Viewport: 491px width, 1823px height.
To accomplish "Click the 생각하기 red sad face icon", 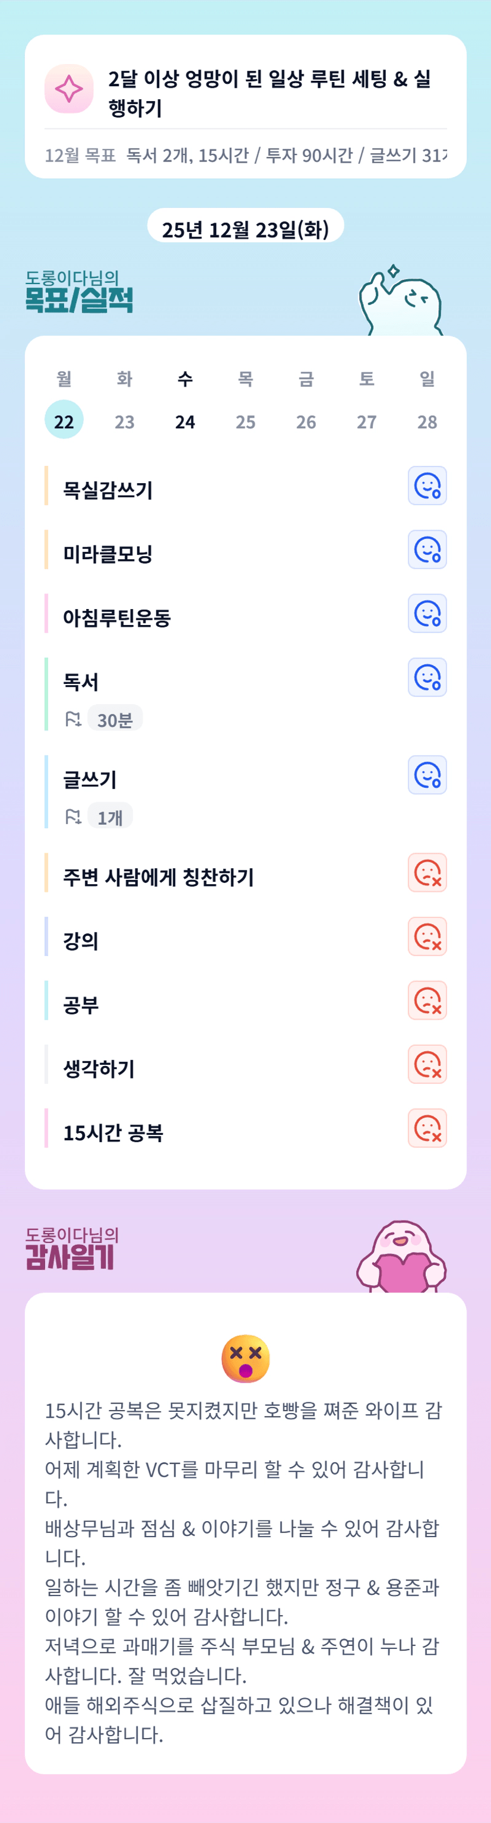I will (x=427, y=1063).
